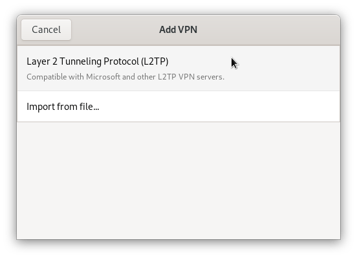Click the Add VPN dialog title

point(178,30)
